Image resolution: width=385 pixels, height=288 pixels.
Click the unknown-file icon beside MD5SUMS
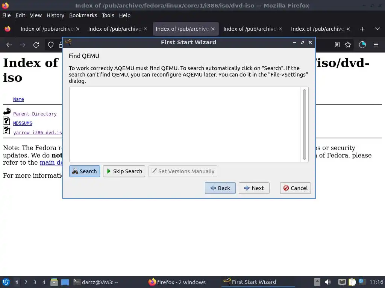click(7, 121)
